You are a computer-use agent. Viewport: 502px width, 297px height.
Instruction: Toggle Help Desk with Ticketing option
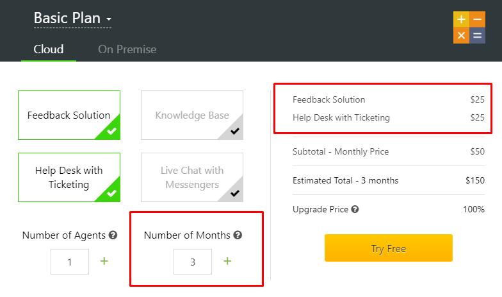pos(69,177)
